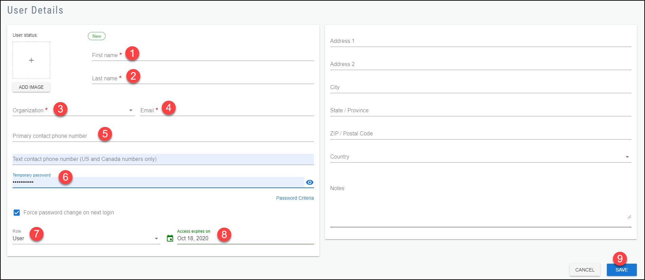Click the New user status badge
Screen dimensions: 645x280
pyautogui.click(x=97, y=36)
